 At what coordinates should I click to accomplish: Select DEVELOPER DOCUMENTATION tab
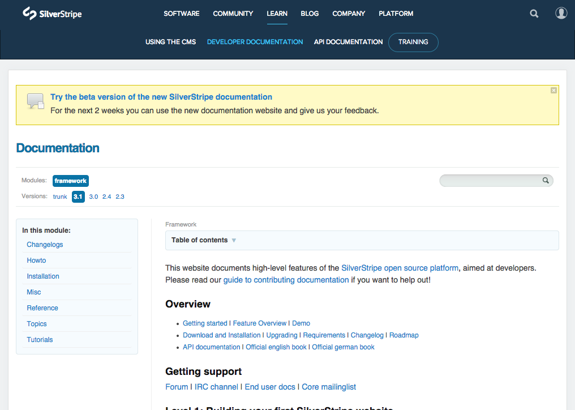pos(255,42)
